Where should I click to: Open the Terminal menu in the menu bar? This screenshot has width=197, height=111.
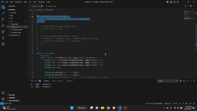coord(42,2)
